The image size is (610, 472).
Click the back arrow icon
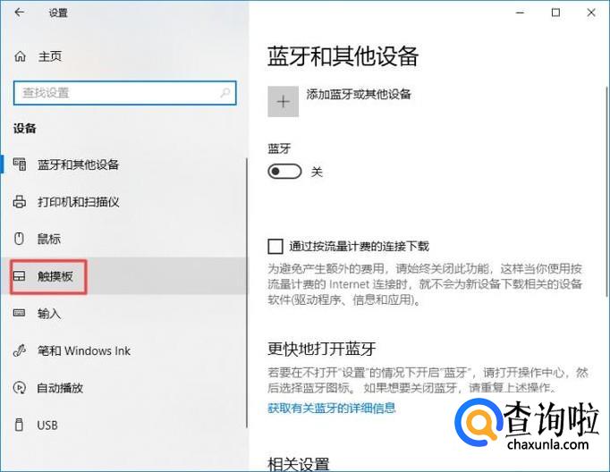point(19,13)
